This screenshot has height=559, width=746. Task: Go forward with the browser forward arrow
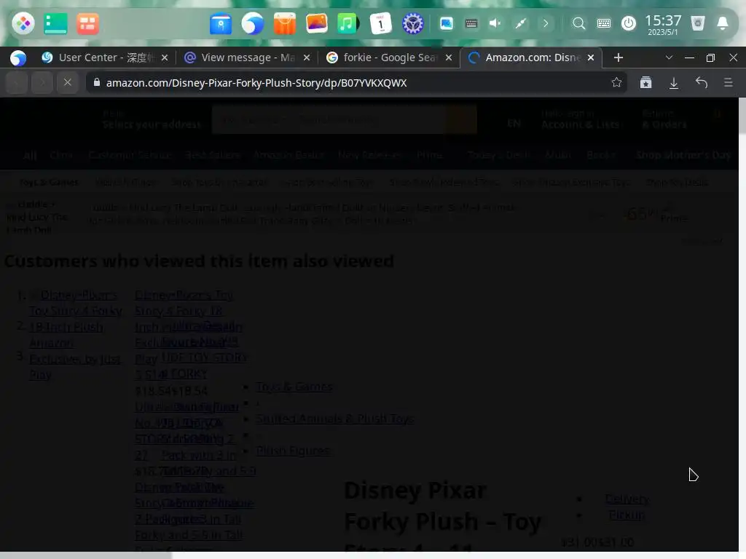click(x=42, y=83)
